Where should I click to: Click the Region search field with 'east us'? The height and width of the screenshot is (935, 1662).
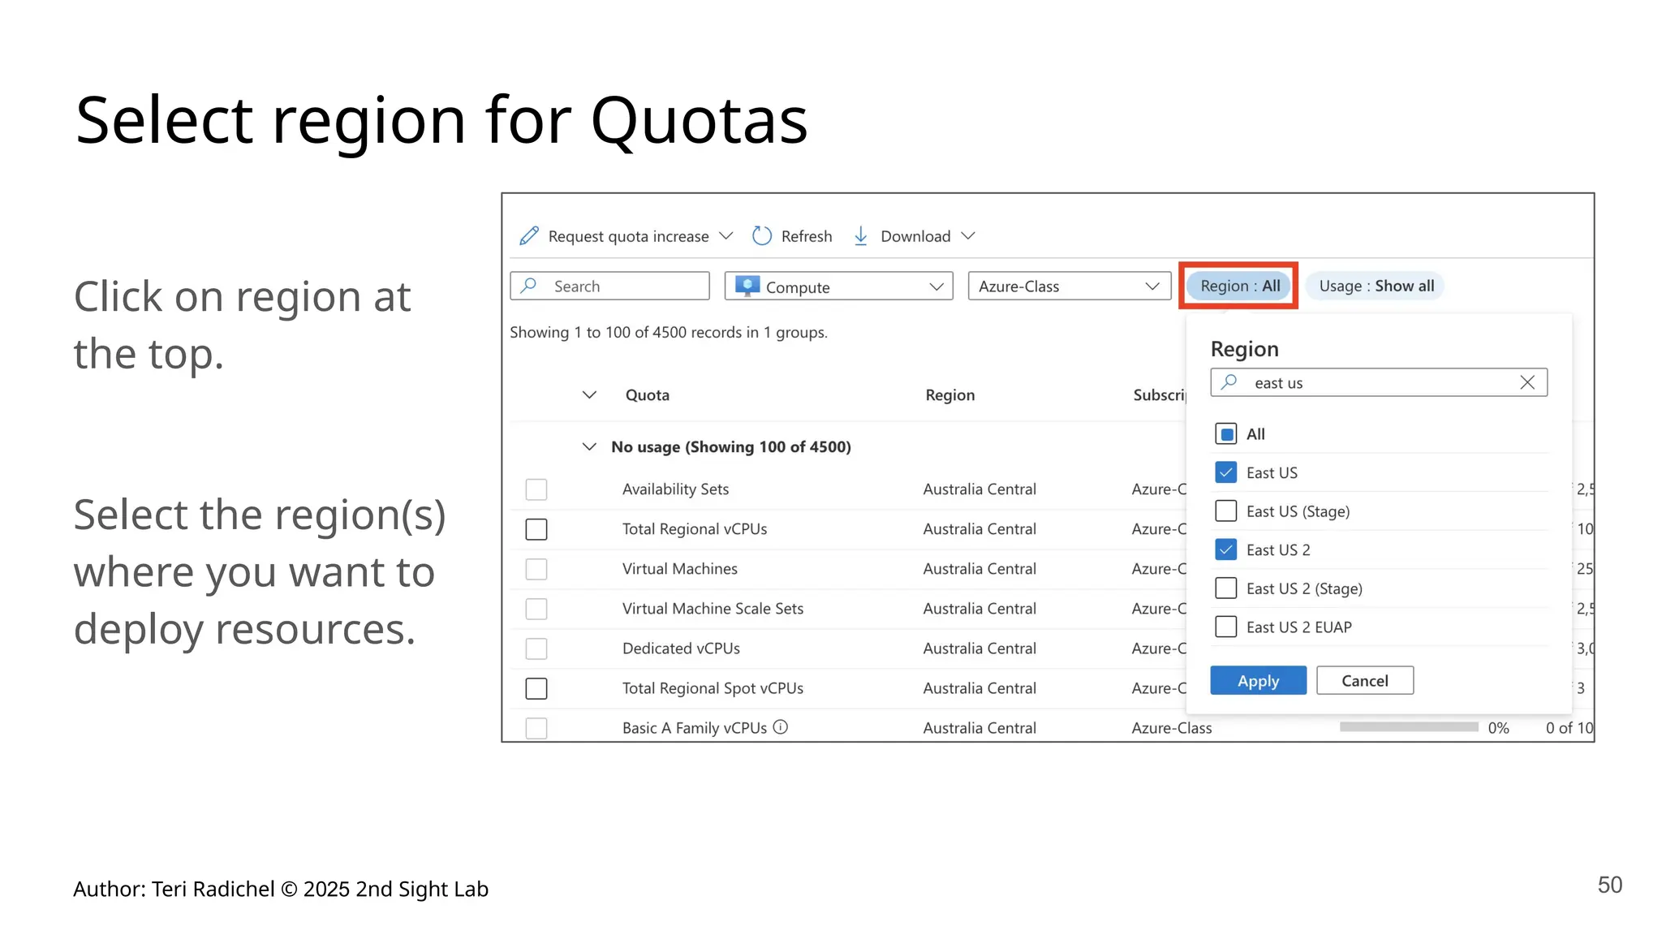pos(1378,382)
